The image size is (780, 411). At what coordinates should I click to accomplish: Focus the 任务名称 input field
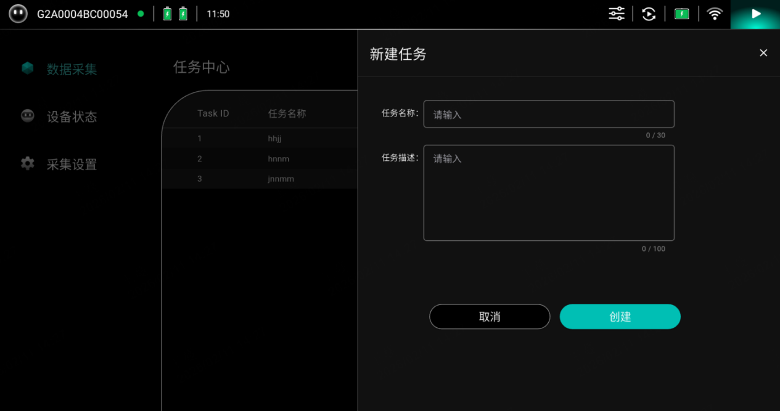549,114
